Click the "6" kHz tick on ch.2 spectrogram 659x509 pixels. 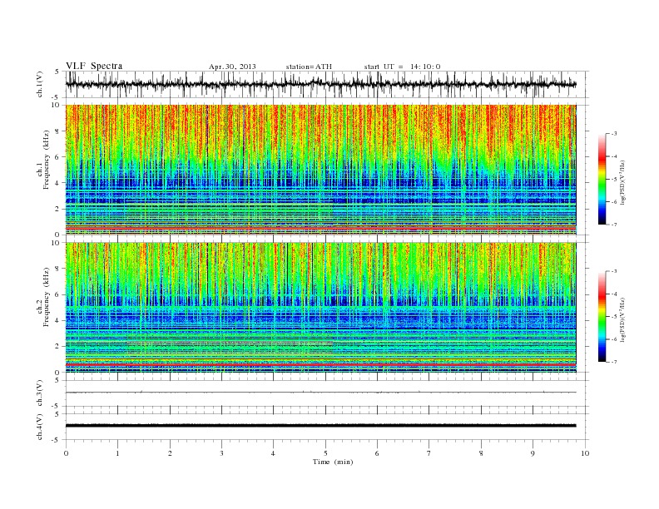point(57,294)
